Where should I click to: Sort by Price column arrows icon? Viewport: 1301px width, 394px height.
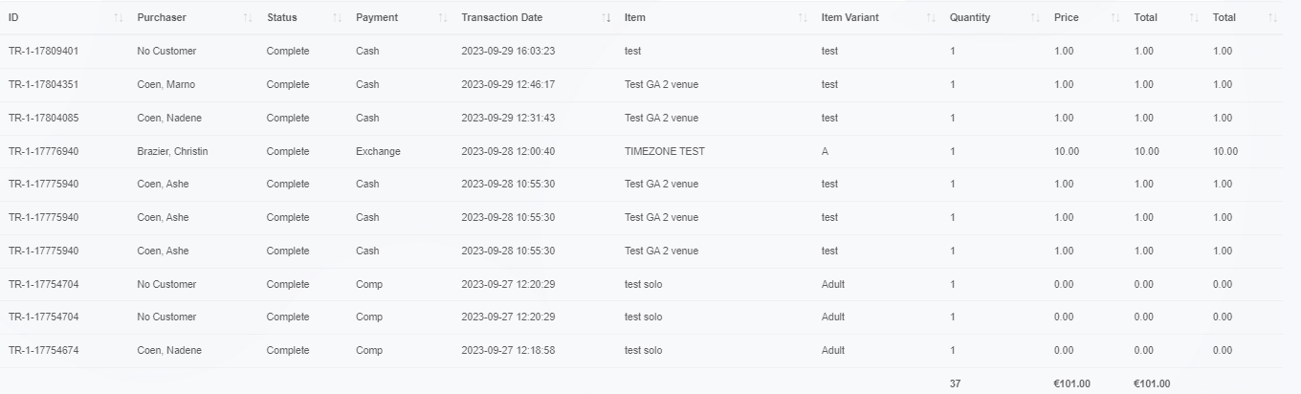point(1115,18)
